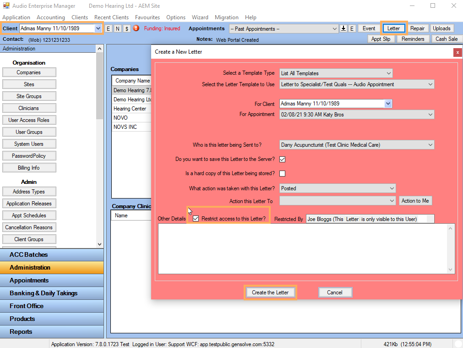Click the E icon right of the appointments dropdown
Image resolution: width=463 pixels, height=348 pixels.
click(x=352, y=28)
